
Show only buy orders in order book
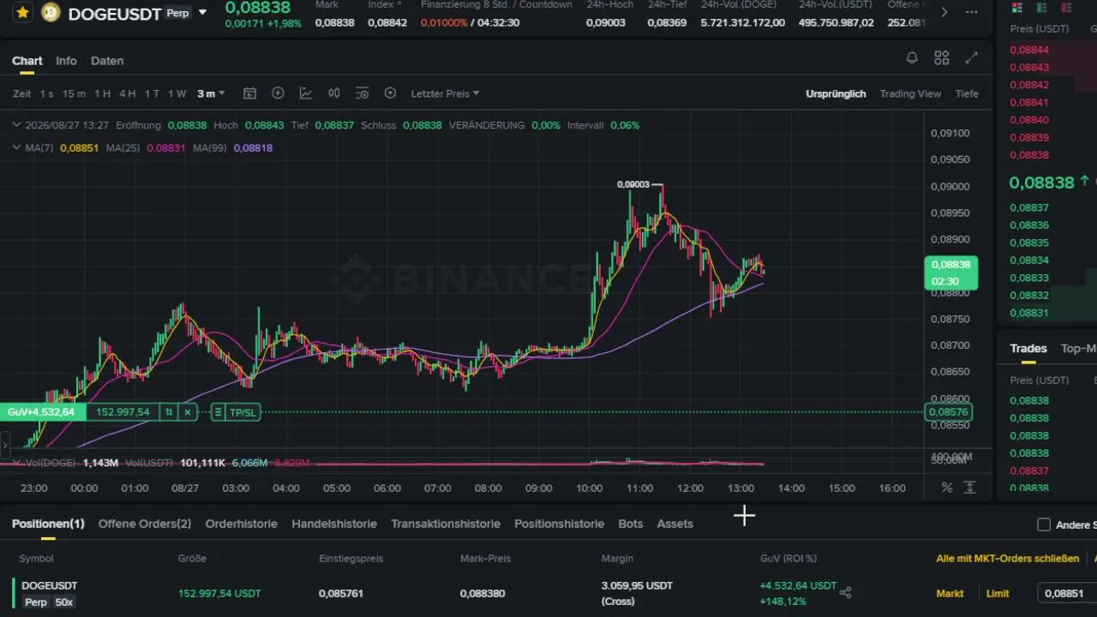tap(1041, 8)
